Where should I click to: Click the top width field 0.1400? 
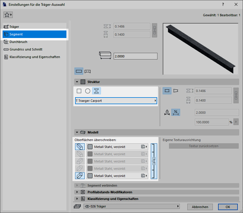pyautogui.click(x=132, y=35)
